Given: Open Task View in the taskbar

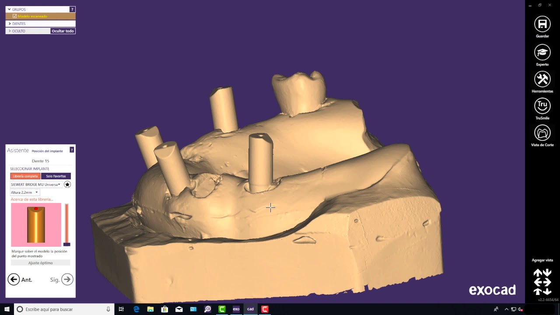Looking at the screenshot, I should (121, 309).
